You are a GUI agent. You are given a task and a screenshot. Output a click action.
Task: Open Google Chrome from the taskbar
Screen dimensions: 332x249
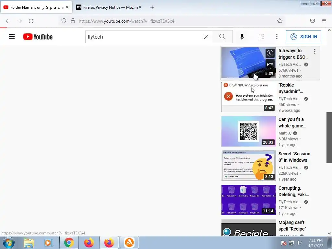(69, 243)
